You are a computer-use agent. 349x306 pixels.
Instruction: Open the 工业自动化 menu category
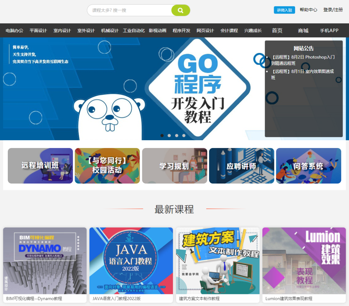coord(134,30)
